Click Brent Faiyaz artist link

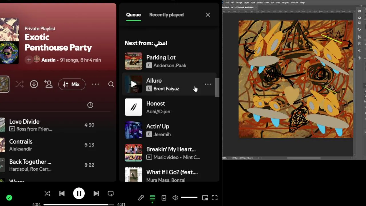click(x=166, y=89)
